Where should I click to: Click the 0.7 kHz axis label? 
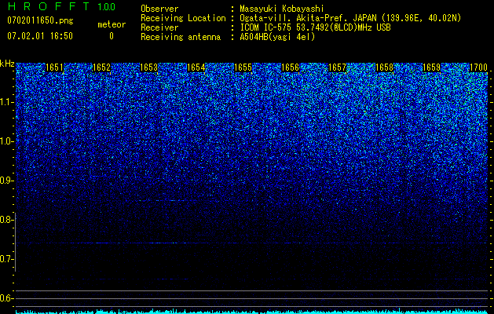pos(7,259)
